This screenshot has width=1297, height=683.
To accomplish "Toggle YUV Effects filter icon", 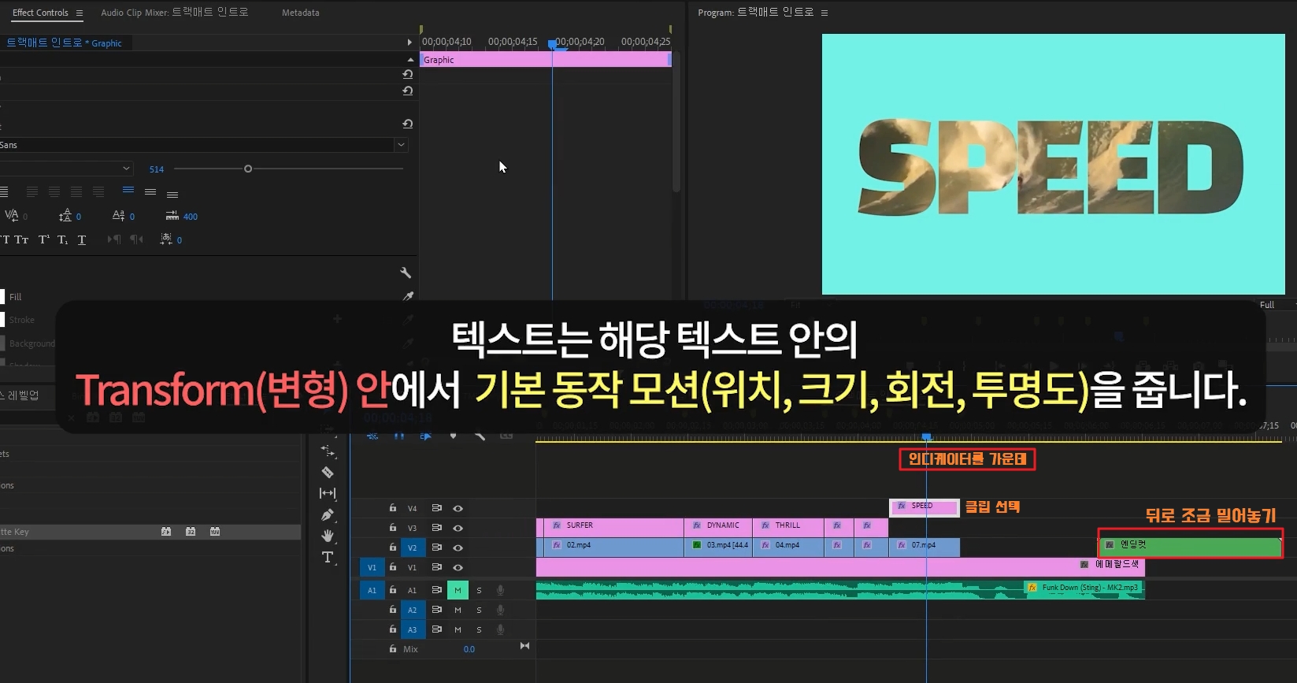I will click(215, 532).
